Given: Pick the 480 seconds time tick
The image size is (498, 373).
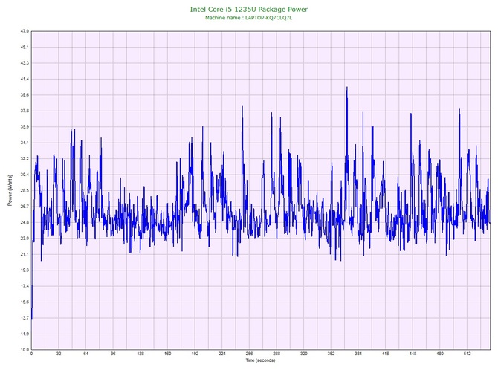Looking at the screenshot, I should click(440, 354).
